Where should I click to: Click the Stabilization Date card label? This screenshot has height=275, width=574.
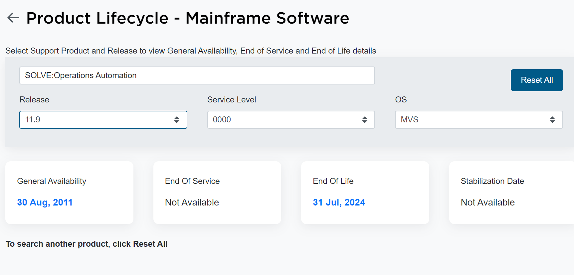(x=492, y=181)
